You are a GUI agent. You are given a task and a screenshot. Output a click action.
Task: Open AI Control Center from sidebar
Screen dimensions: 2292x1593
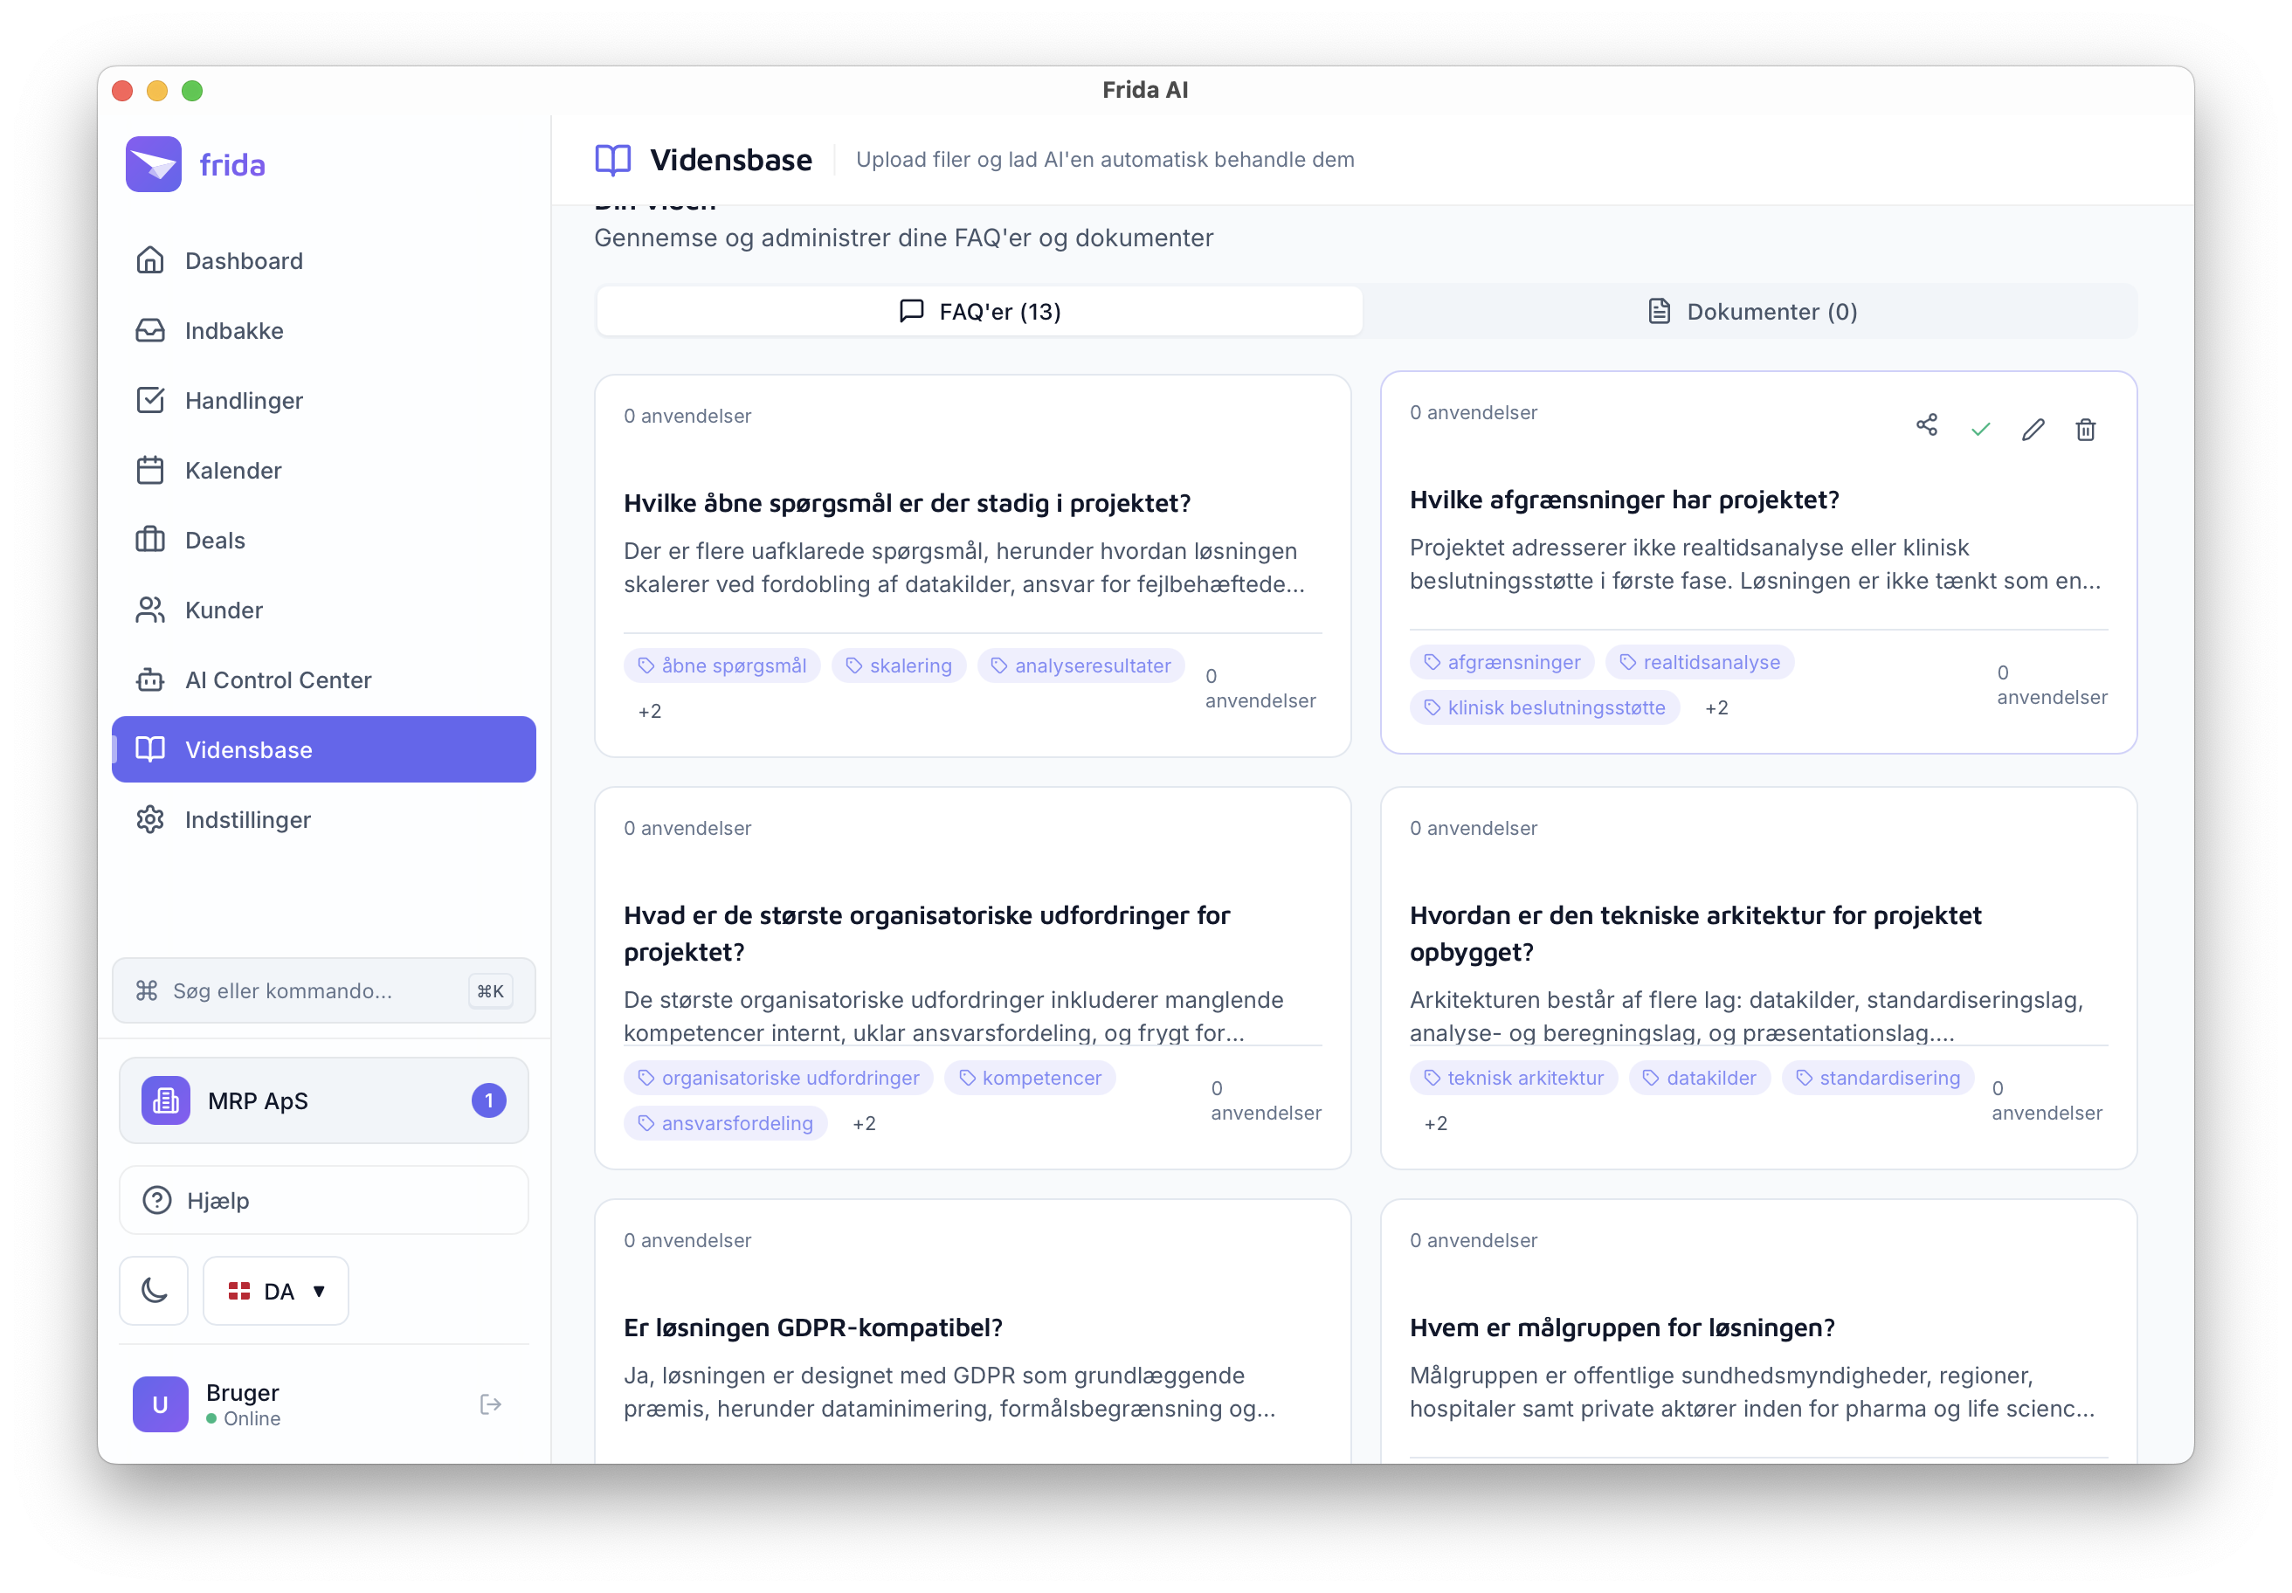[x=278, y=679]
